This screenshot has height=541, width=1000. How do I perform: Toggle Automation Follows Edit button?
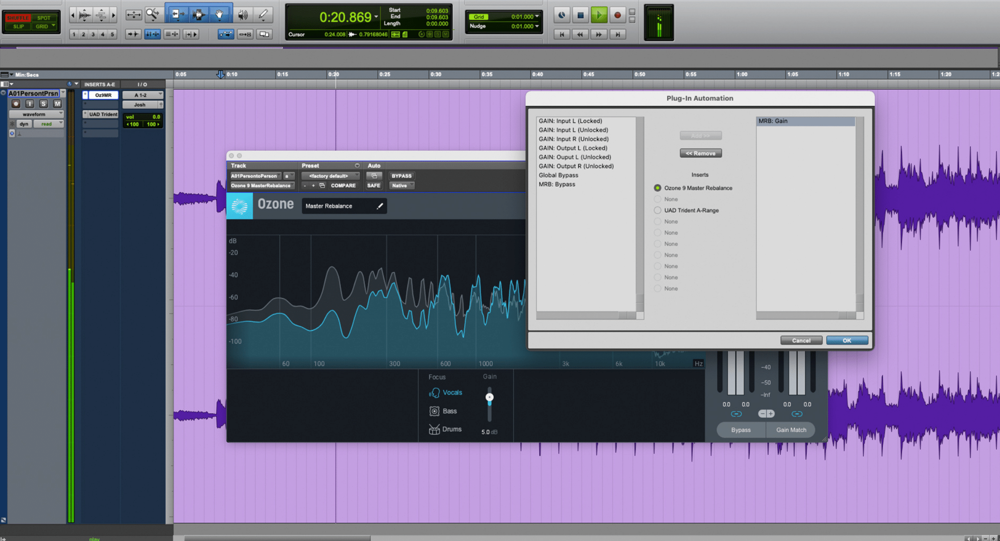[226, 34]
